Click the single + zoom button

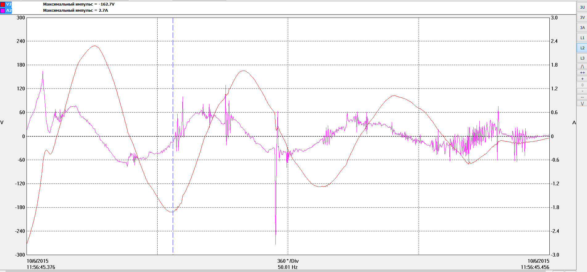coord(582,79)
